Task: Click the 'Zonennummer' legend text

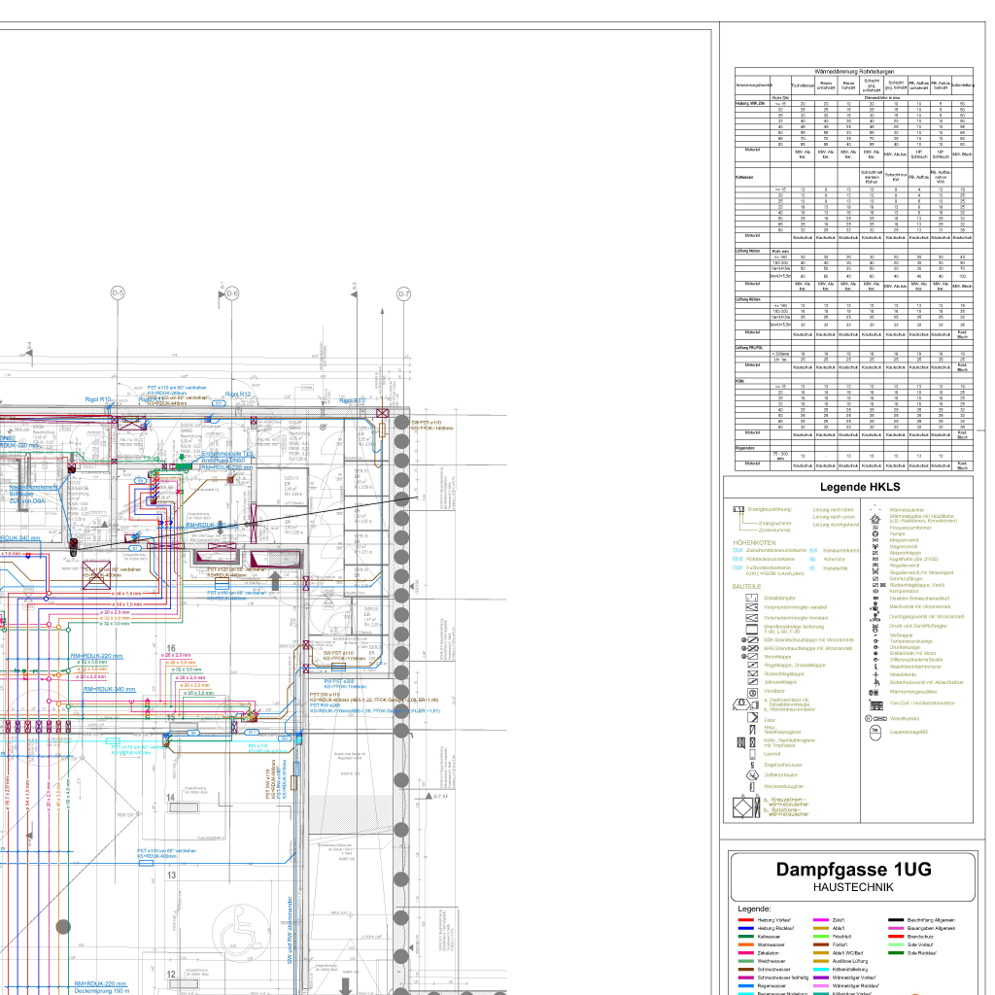Action: coord(774,530)
